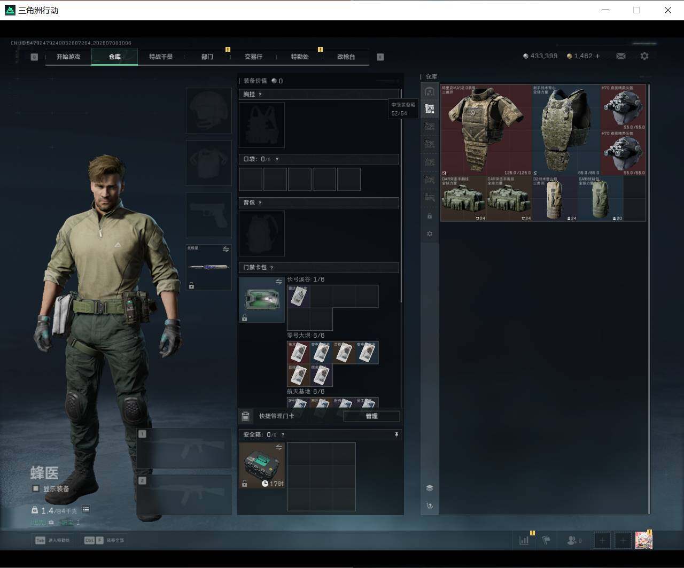Click the 长弓溪谷 key card
This screenshot has width=684, height=568.
point(298,297)
